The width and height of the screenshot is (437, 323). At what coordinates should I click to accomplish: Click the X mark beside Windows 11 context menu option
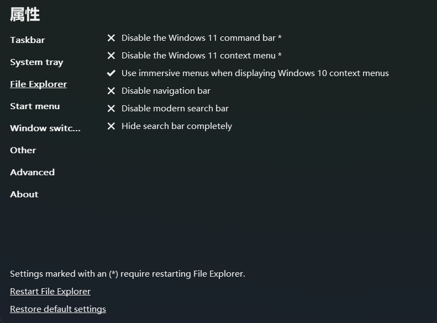(111, 56)
